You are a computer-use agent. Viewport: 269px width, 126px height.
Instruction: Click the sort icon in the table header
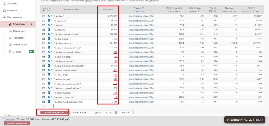pyautogui.click(x=44, y=10)
